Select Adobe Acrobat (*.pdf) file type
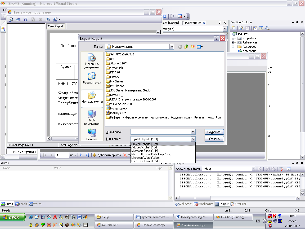 pyautogui.click(x=145, y=147)
